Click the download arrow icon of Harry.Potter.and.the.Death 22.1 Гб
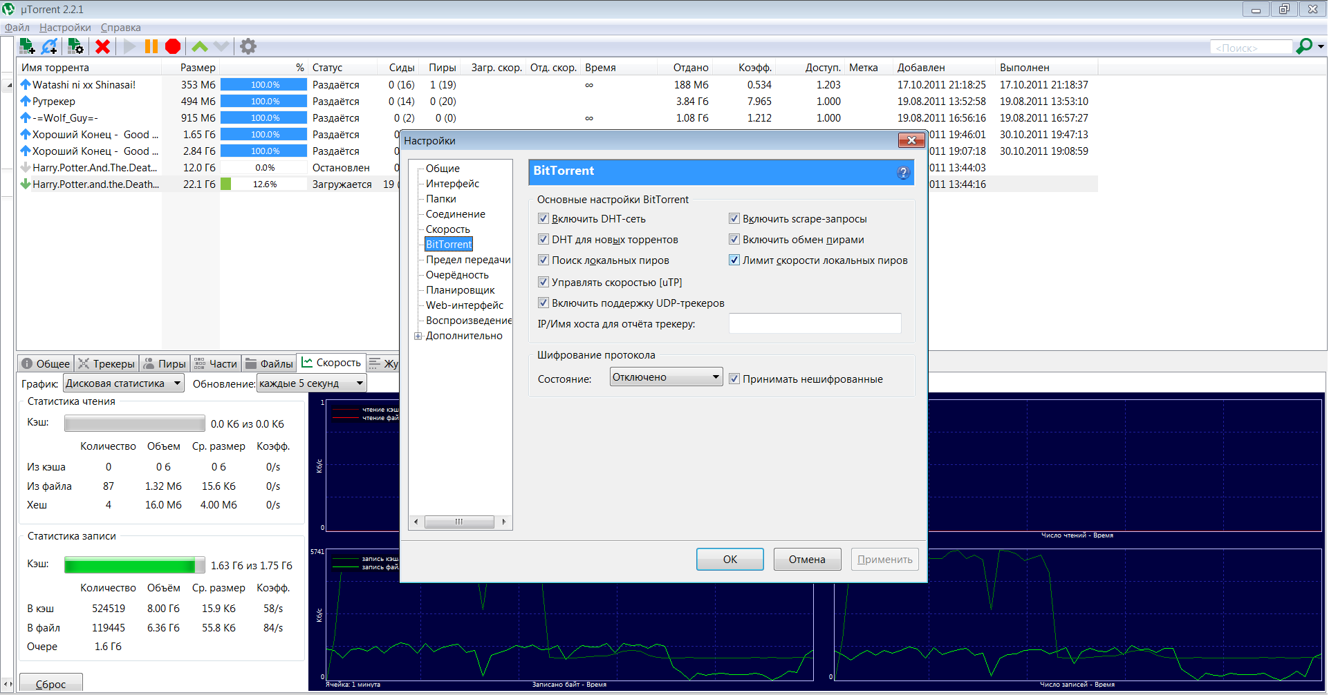 point(26,184)
